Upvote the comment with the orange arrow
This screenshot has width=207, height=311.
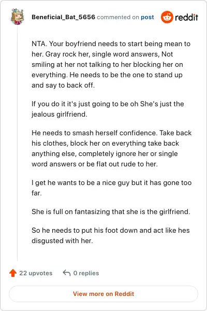[13, 273]
